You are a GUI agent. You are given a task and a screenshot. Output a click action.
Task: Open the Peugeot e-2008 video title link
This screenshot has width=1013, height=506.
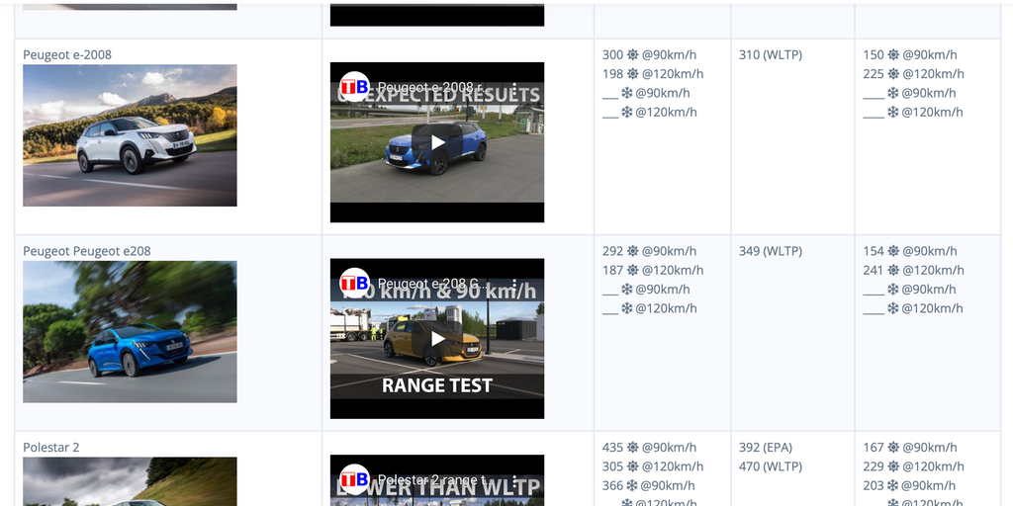click(x=430, y=87)
